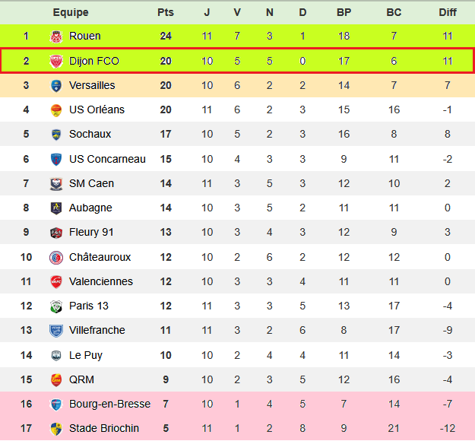Select the Bourg-en-Bresse team name
475x441 pixels.
pos(109,404)
